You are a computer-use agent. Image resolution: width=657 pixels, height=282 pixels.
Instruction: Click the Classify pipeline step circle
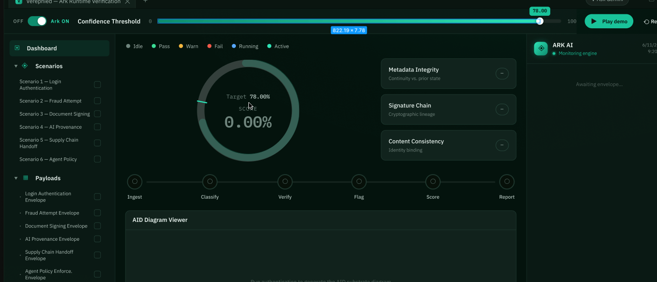[x=210, y=182]
